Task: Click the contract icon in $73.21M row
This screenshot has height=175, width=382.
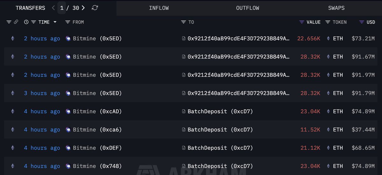Action: pos(183,38)
